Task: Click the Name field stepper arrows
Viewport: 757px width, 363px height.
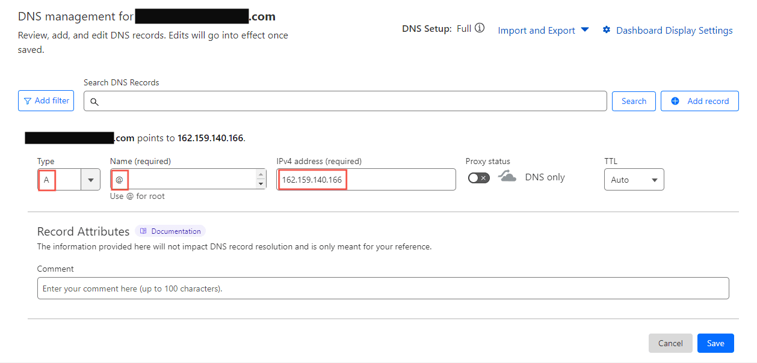Action: click(261, 179)
